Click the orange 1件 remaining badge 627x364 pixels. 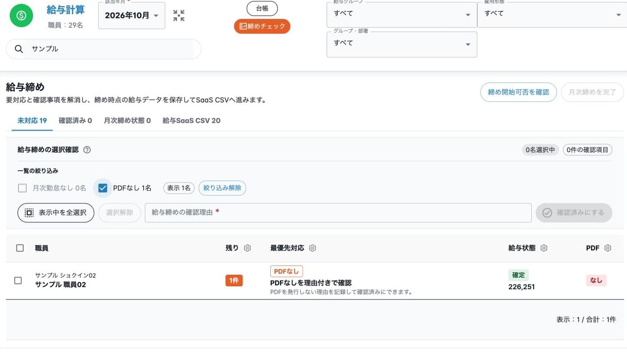(x=234, y=281)
